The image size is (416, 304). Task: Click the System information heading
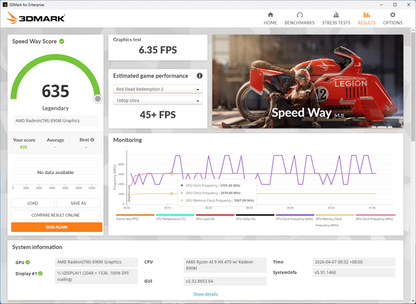[37, 247]
